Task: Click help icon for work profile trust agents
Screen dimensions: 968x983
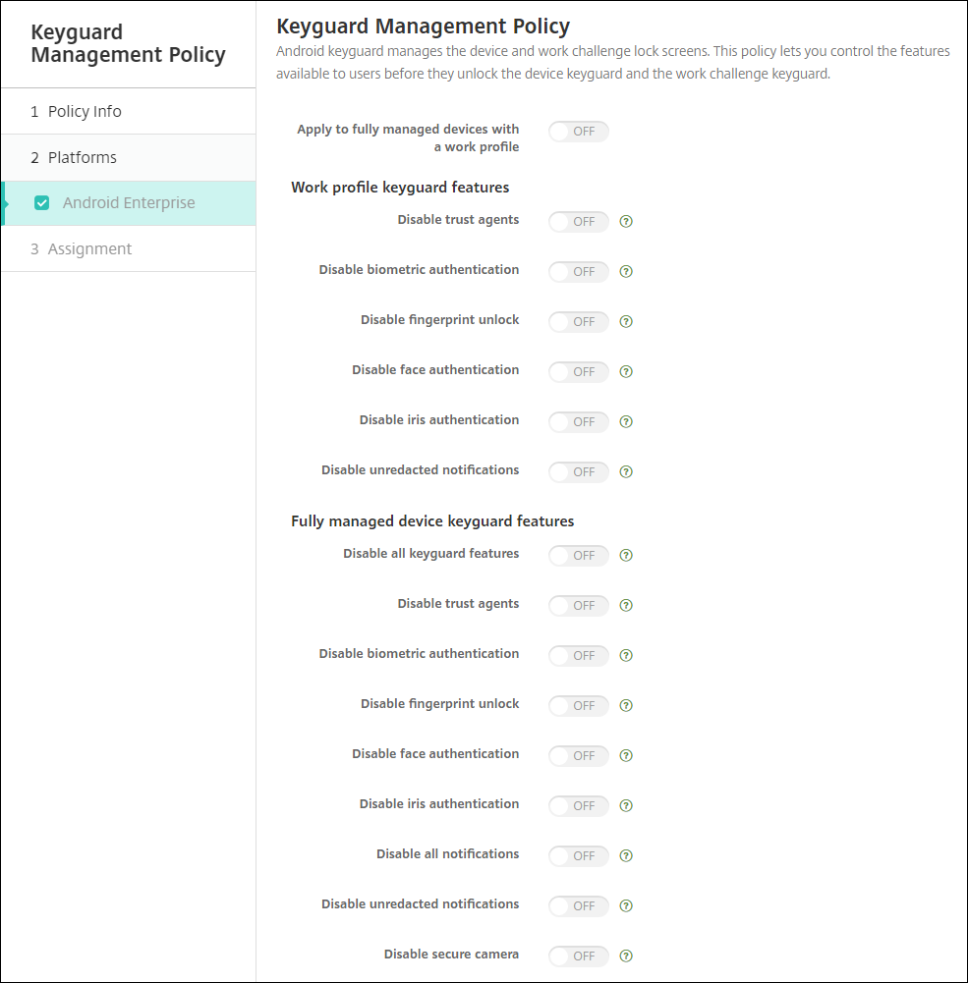Action: 626,221
